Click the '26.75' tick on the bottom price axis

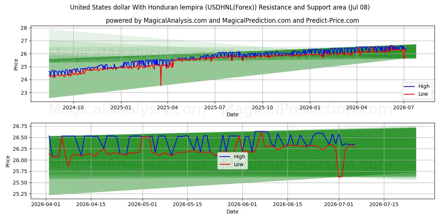[x=21, y=126]
